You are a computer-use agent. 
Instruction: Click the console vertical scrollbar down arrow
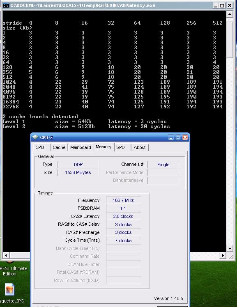point(230,249)
